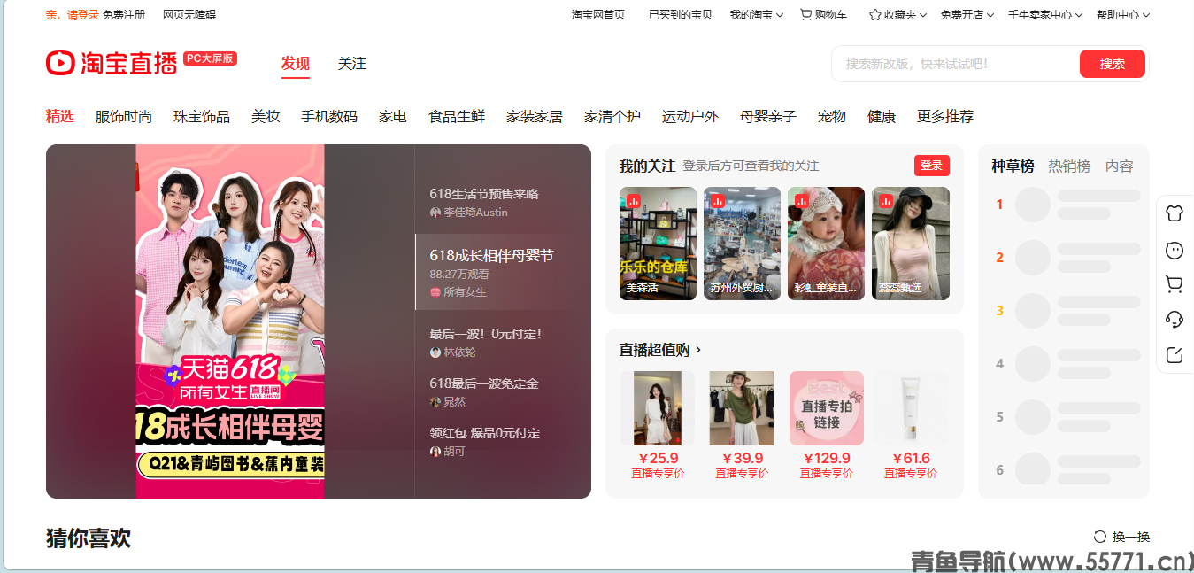Image resolution: width=1194 pixels, height=573 pixels.
Task: Open 已买到的宝贝 link
Action: [x=681, y=15]
